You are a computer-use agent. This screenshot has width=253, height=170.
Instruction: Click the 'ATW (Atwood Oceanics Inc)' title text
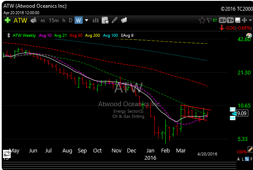click(35, 6)
